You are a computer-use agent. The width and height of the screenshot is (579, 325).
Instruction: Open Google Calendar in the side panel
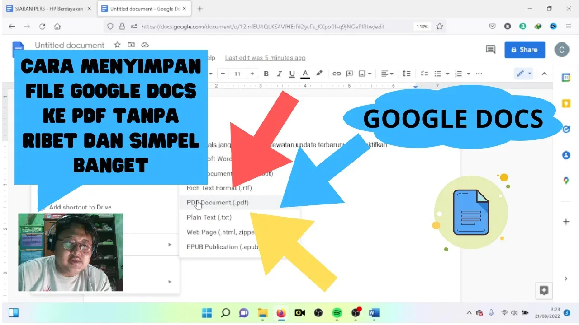[x=565, y=78]
